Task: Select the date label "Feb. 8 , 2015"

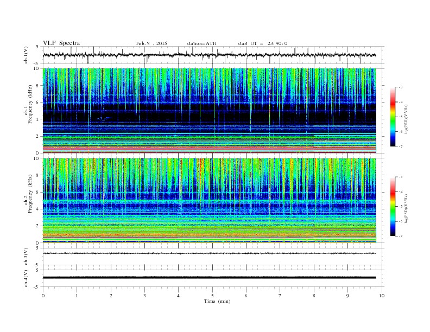Action: pos(151,43)
